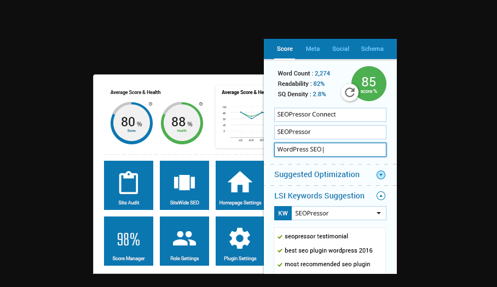Toggle 'best seo plugin wordpress 2016' checkmark
The width and height of the screenshot is (497, 287).
280,251
